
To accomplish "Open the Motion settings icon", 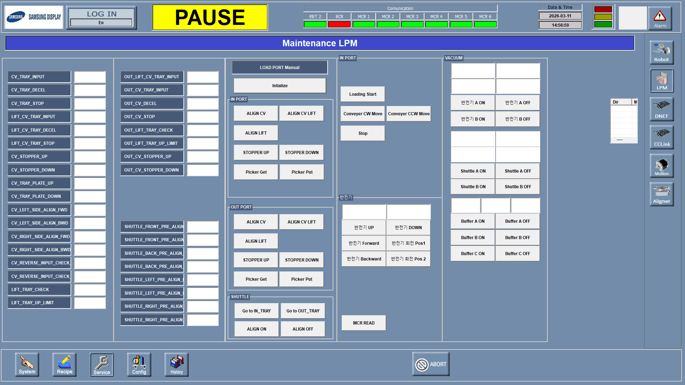I will [661, 166].
